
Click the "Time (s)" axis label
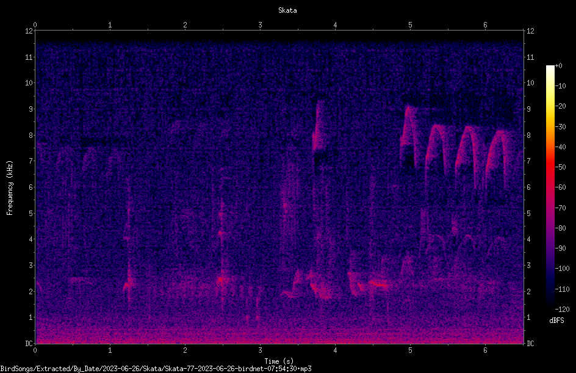pos(279,361)
